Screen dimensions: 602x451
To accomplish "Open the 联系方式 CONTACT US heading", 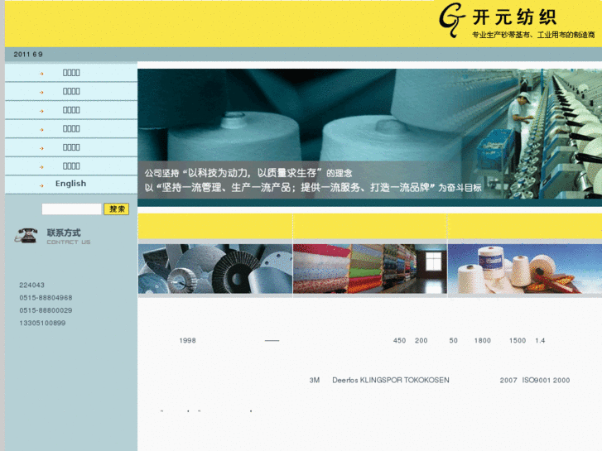I will click(69, 236).
